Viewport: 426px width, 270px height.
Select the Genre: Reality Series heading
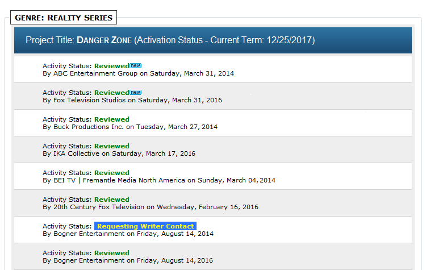(x=64, y=18)
